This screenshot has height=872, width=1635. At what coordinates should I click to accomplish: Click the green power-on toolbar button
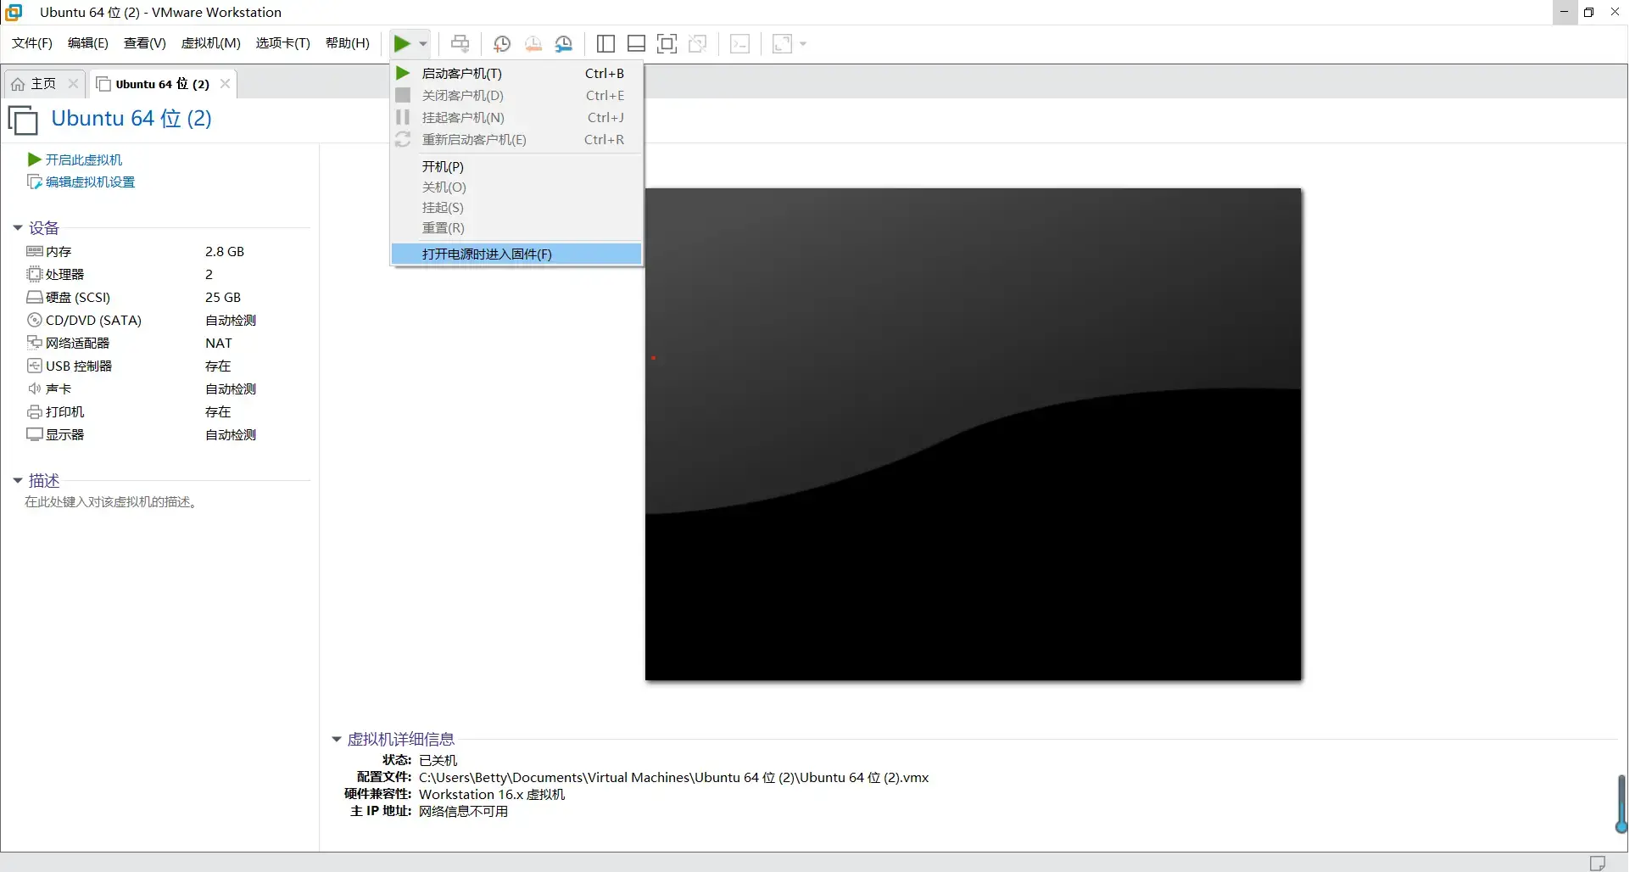[402, 44]
